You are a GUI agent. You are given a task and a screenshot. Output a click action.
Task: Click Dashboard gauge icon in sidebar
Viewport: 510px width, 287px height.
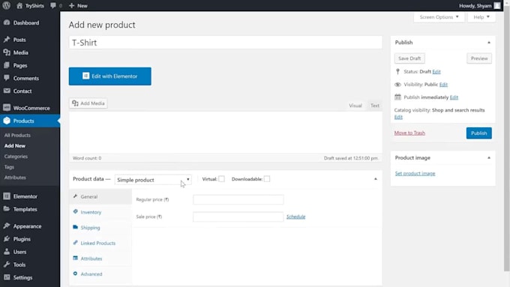pyautogui.click(x=7, y=22)
